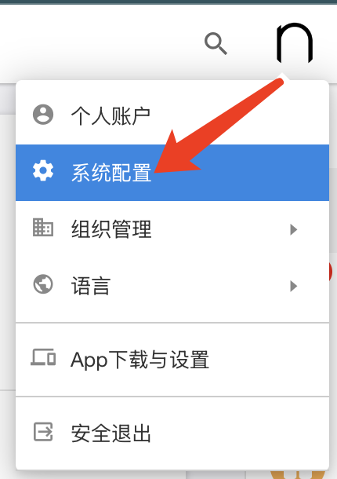Click the devices icon for App下载与设置
Screen dimensions: 337x479
[43, 357]
